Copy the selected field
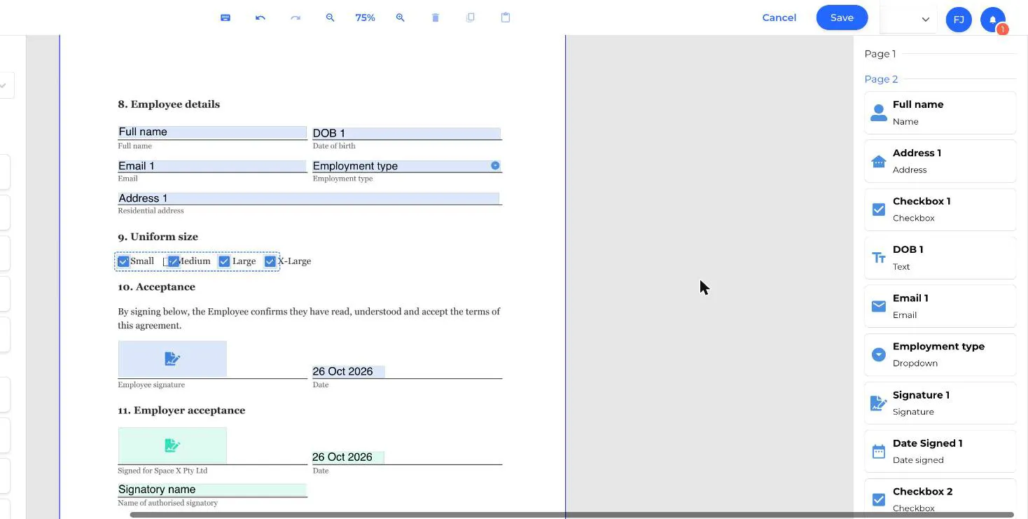1028x519 pixels. coord(471,18)
